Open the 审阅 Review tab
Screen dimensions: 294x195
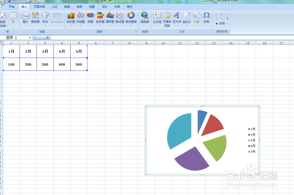(79, 7)
